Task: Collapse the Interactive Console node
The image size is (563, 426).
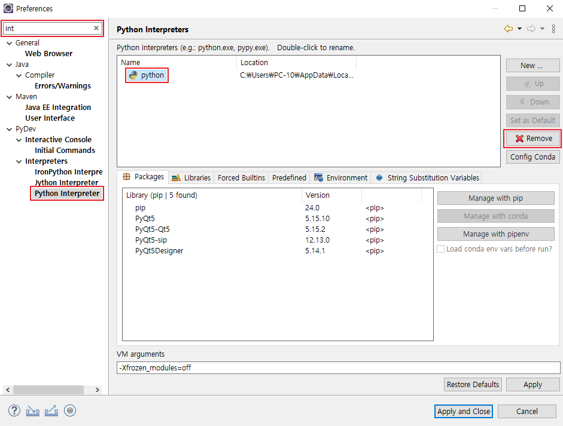Action: pos(19,140)
